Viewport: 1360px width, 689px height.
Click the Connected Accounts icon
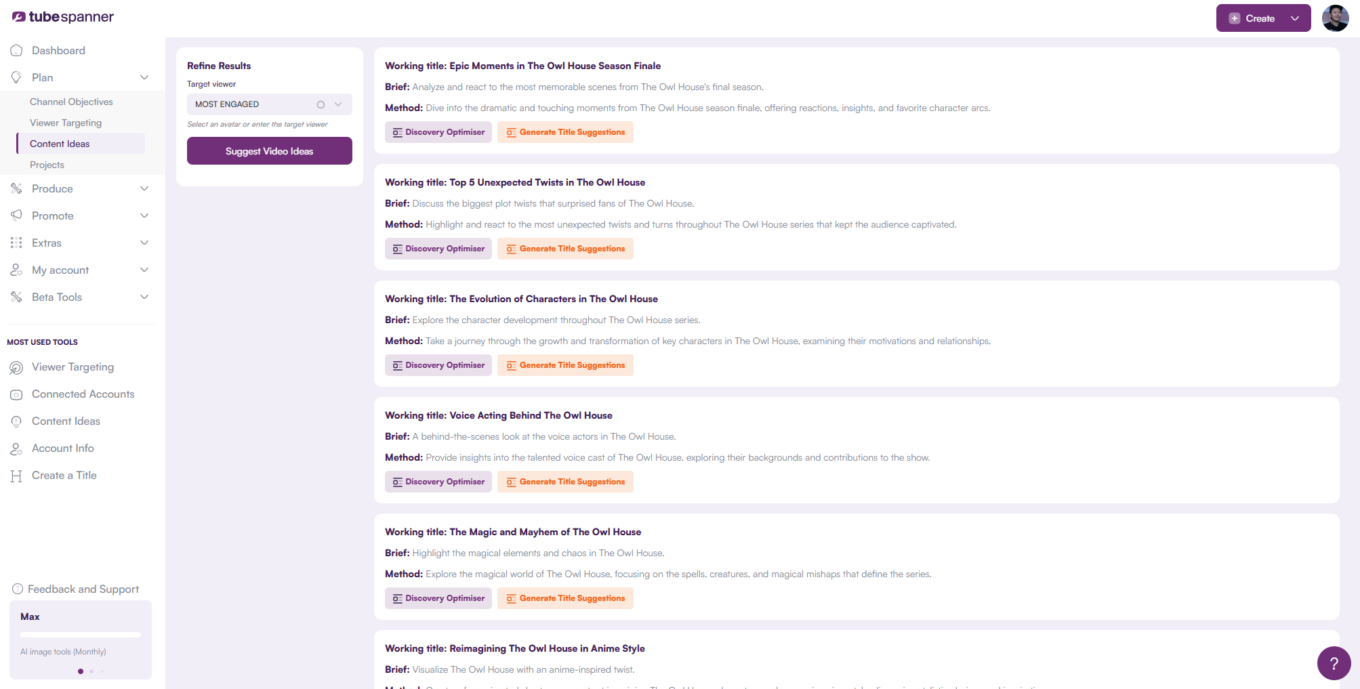click(16, 394)
